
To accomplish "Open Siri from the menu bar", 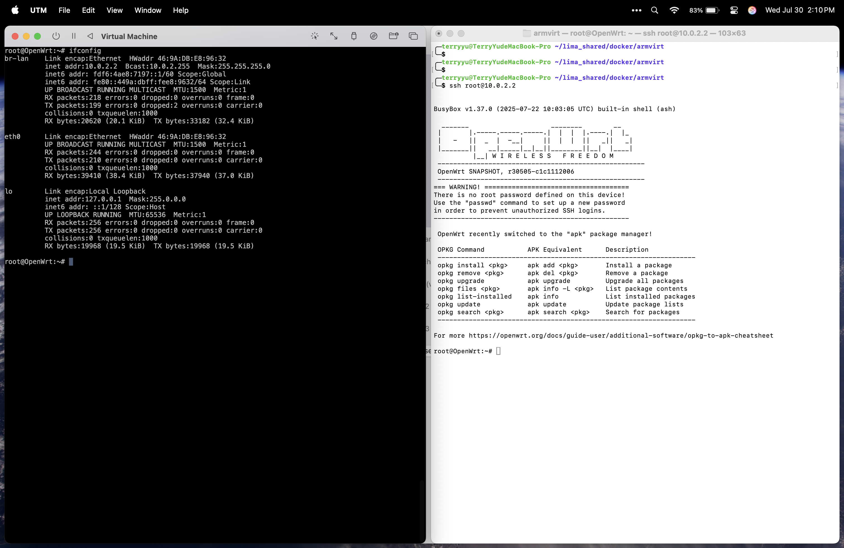I will coord(752,10).
